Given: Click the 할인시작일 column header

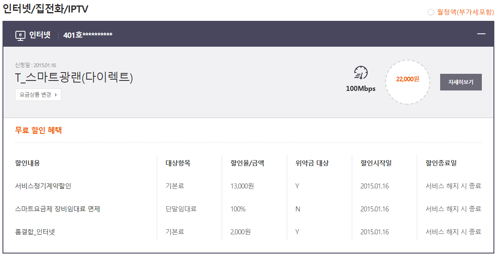Looking at the screenshot, I should (376, 163).
